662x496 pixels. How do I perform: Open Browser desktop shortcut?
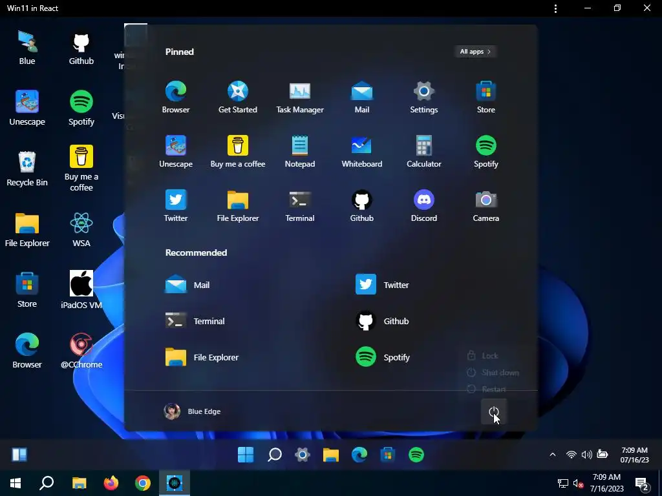tap(27, 351)
